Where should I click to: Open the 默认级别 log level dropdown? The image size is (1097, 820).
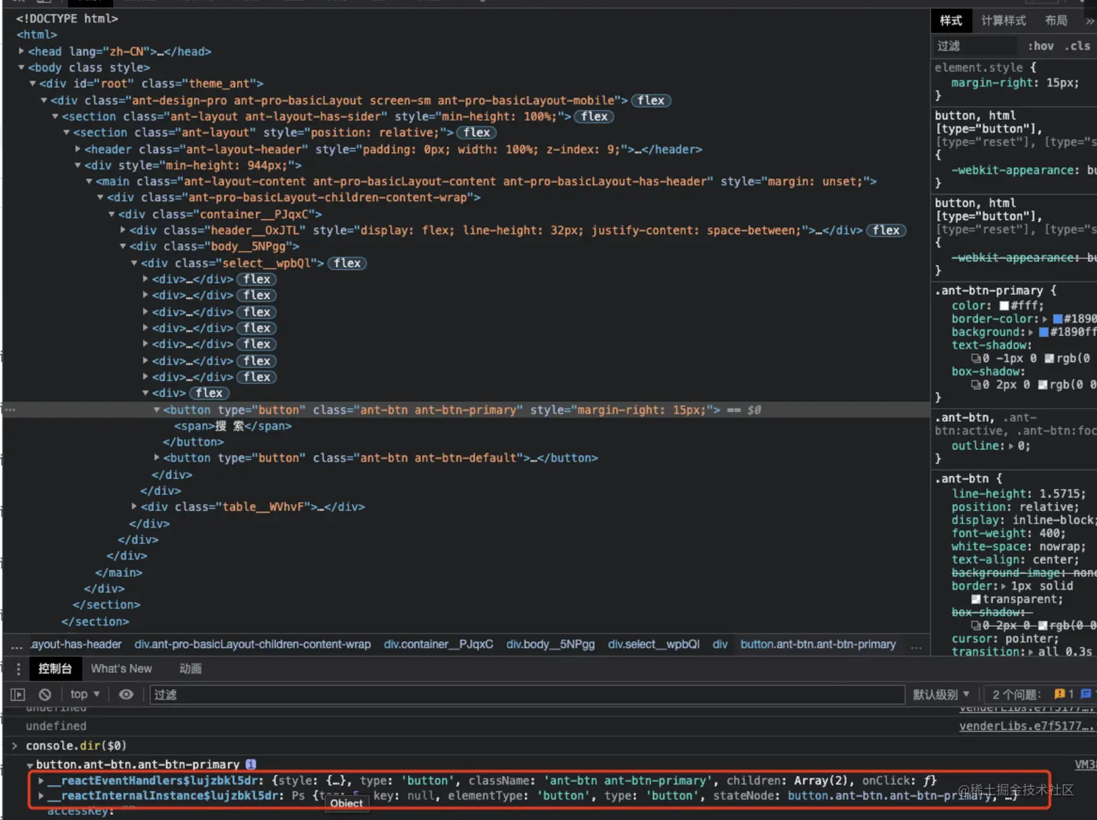[940, 694]
